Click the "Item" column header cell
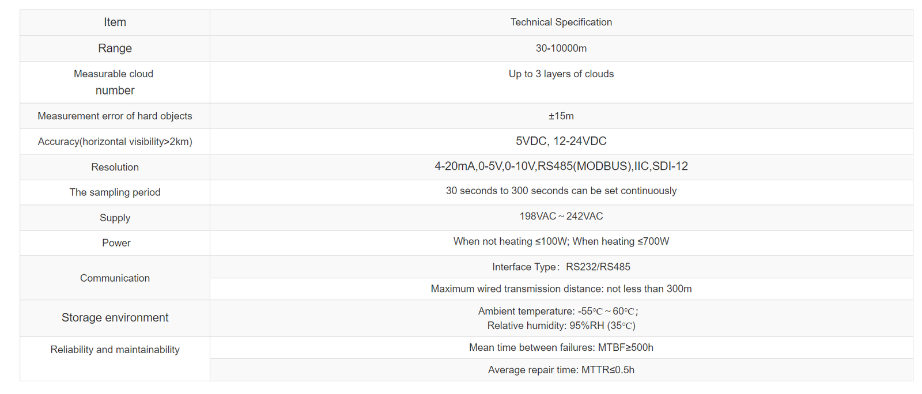This screenshot has width=922, height=394. coord(115,22)
